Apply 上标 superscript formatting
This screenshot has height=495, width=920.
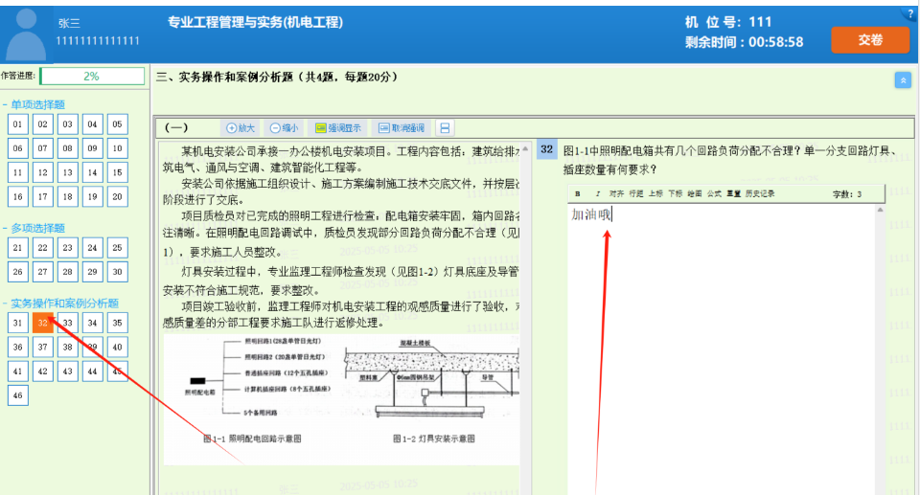coord(655,193)
